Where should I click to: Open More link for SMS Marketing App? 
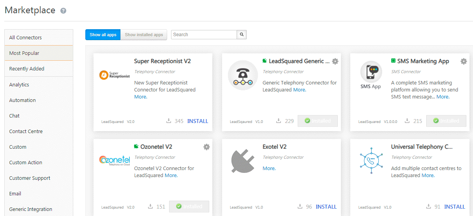coord(443,97)
